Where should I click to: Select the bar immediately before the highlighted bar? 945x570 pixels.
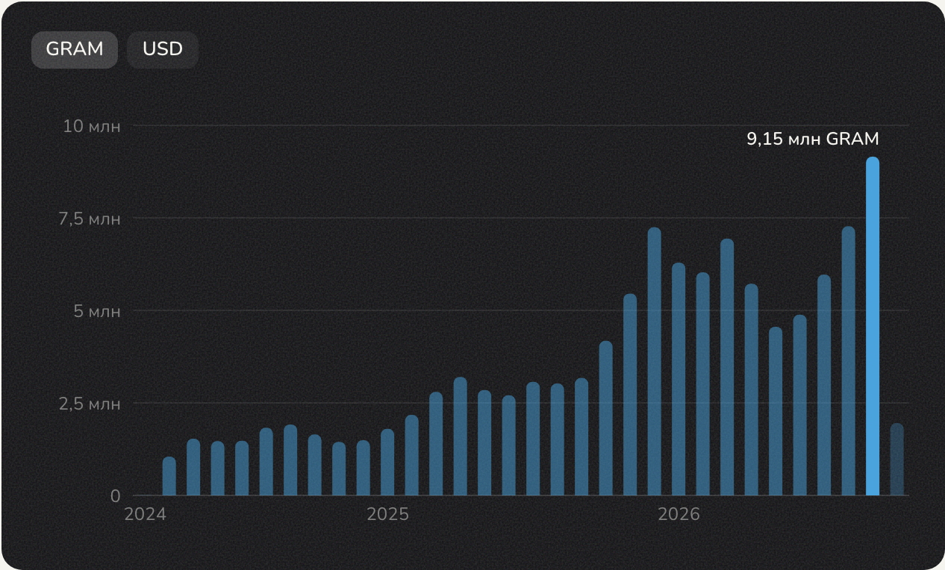[x=848, y=361]
